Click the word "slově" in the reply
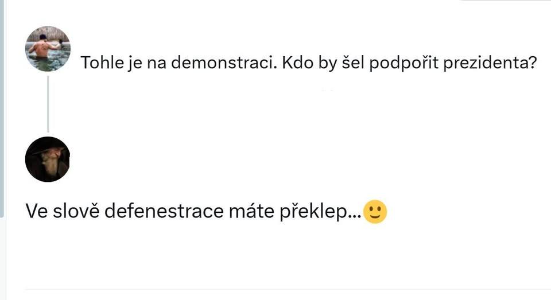The width and height of the screenshot is (551, 300). pos(72,212)
